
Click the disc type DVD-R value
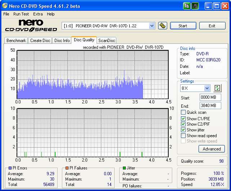click(203, 54)
